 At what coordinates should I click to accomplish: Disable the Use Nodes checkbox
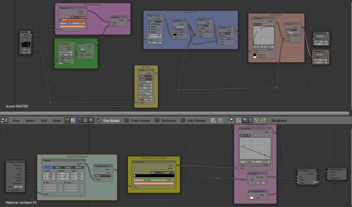pos(99,120)
